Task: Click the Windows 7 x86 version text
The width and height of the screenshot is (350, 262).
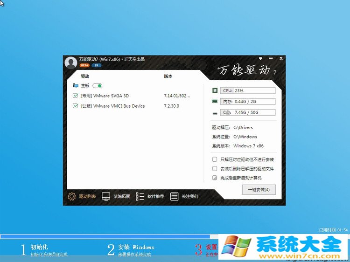Action: [x=248, y=146]
